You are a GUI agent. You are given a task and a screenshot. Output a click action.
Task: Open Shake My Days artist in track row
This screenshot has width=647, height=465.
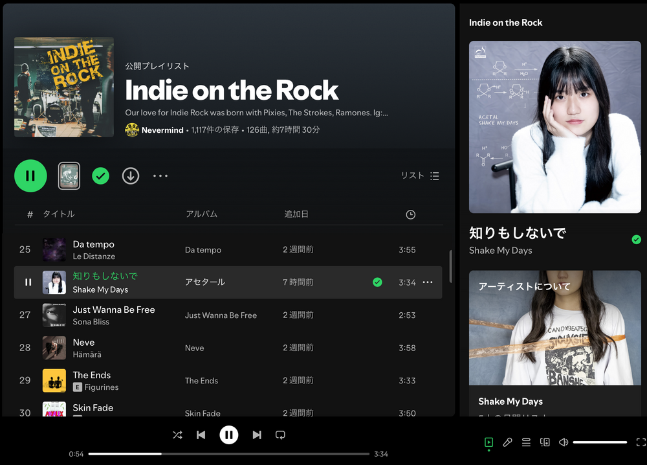tap(100, 289)
